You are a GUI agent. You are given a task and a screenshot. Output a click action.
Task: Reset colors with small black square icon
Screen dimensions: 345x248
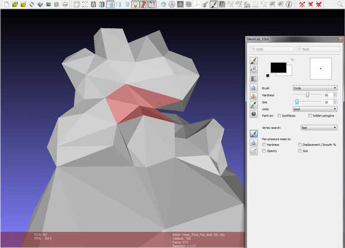pyautogui.click(x=268, y=75)
